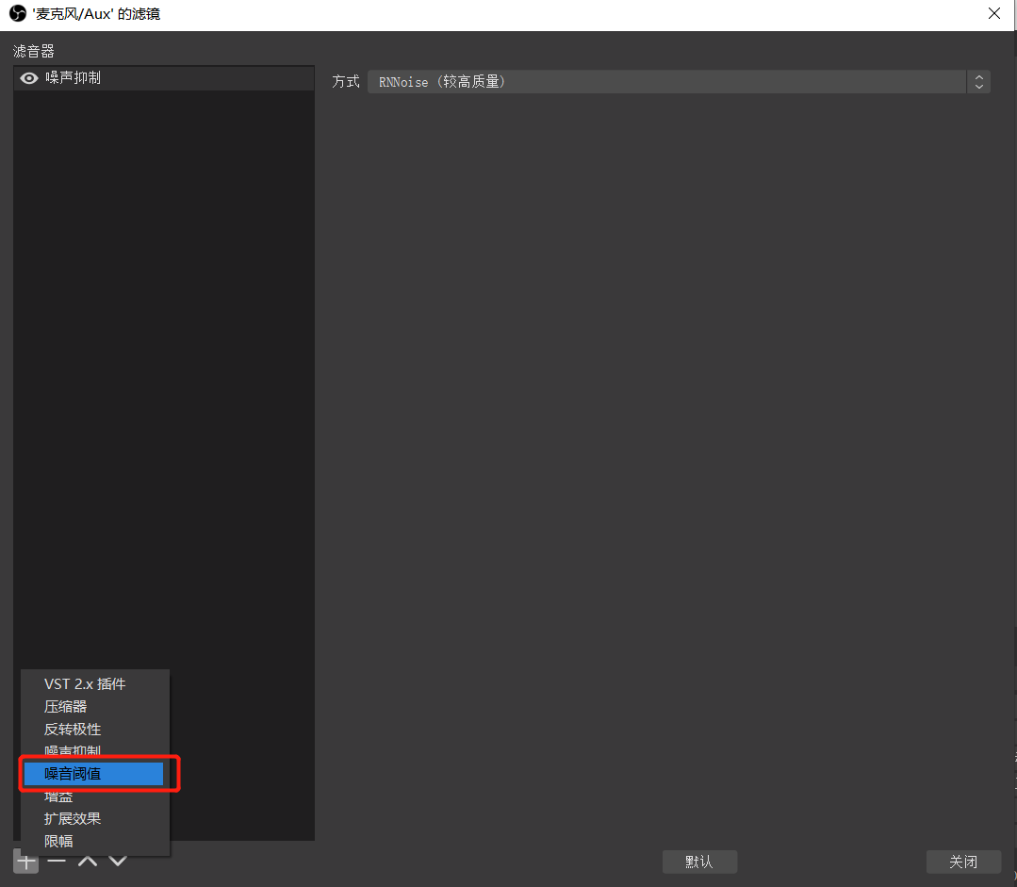The image size is (1017, 887).
Task: Select 限幅 from the filter menu
Action: (x=58, y=841)
